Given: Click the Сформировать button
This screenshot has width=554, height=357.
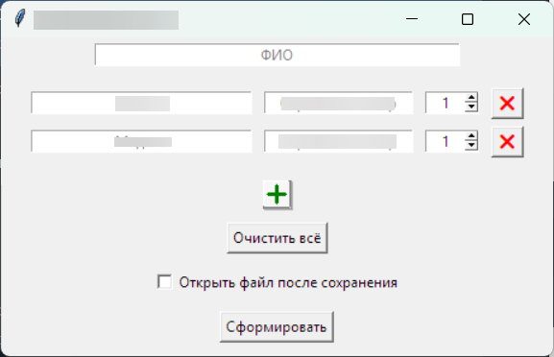Looking at the screenshot, I should [277, 327].
